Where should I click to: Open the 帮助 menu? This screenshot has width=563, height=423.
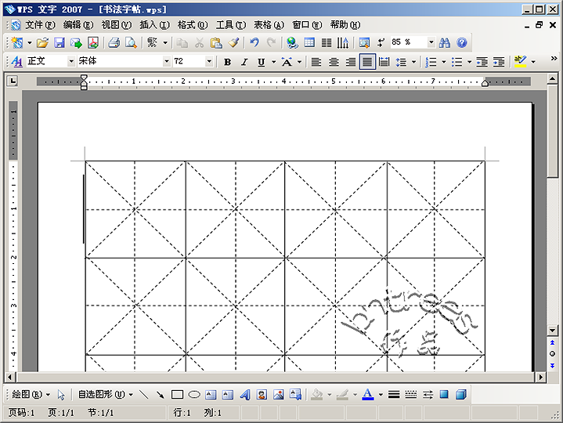(x=345, y=25)
